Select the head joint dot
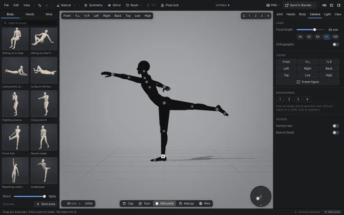Screen dimensions: 344x215 (144, 71)
